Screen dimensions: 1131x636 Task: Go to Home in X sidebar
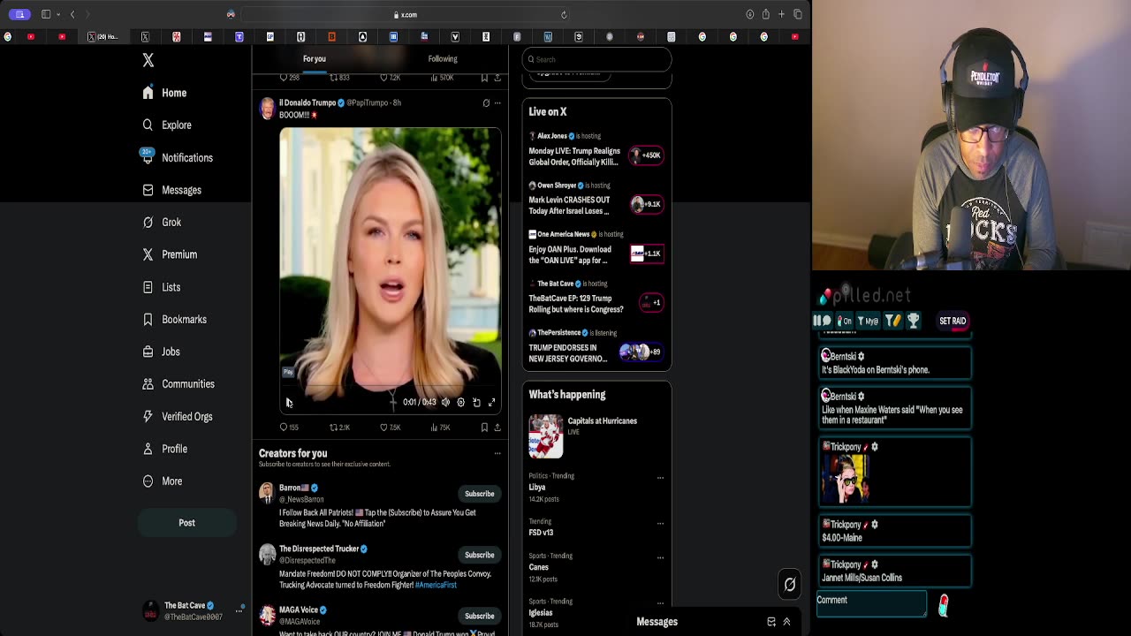coord(165,93)
